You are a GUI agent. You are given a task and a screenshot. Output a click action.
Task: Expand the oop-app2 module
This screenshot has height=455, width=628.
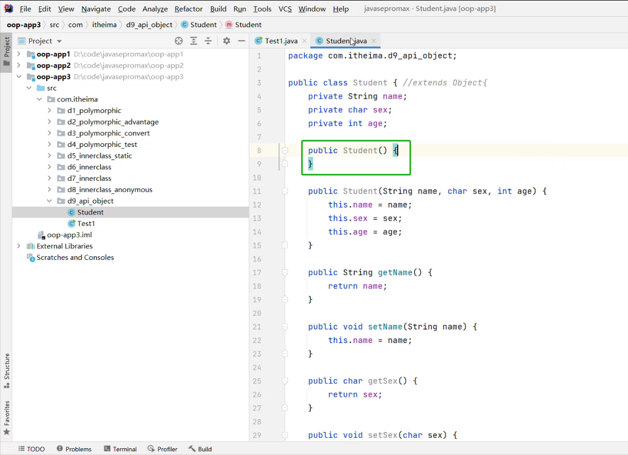point(19,65)
